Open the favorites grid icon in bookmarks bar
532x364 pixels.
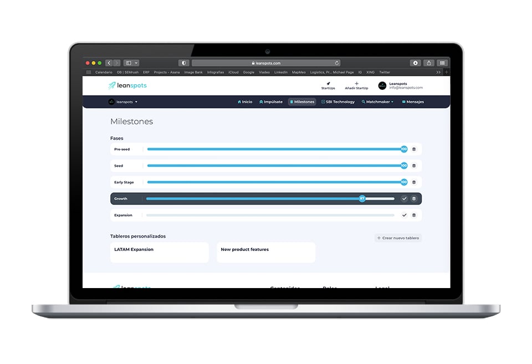(89, 72)
